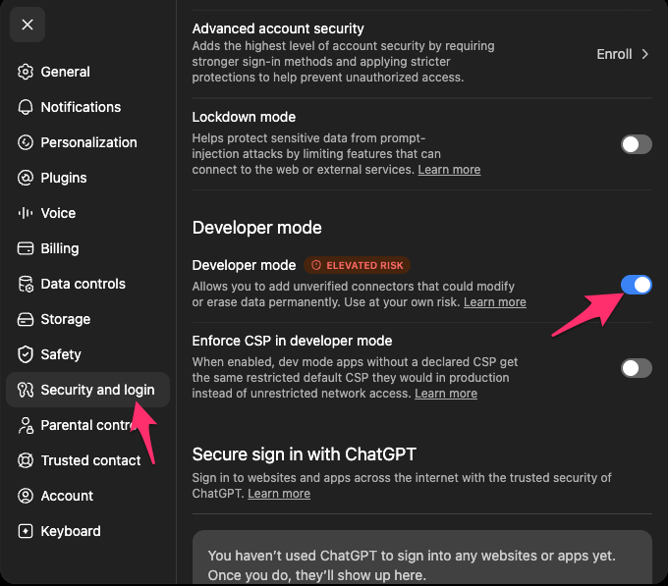
Task: Click the Trusted contact lifebuoy icon
Action: (x=26, y=460)
